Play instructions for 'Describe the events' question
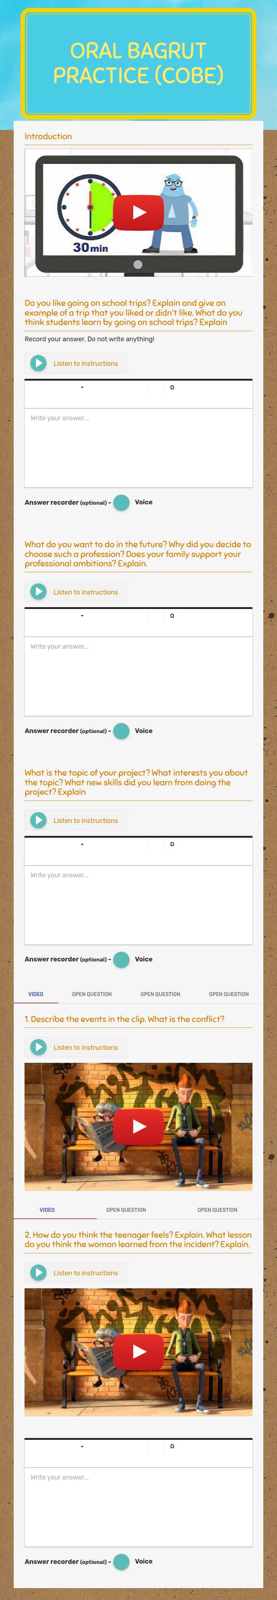The image size is (277, 1600). [x=39, y=1047]
